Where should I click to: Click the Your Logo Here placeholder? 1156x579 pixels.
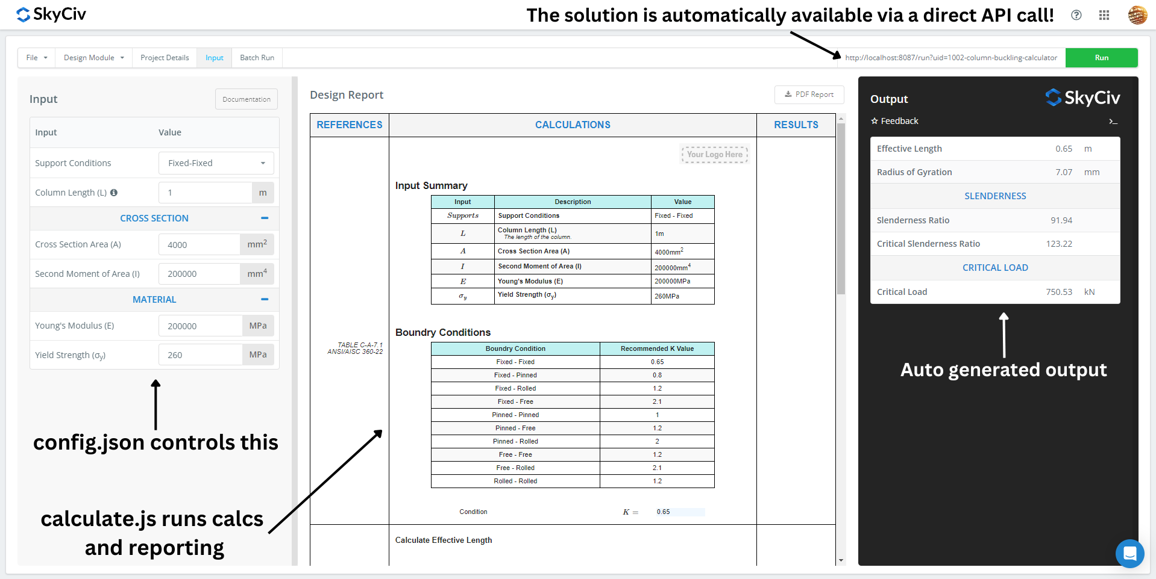[715, 155]
